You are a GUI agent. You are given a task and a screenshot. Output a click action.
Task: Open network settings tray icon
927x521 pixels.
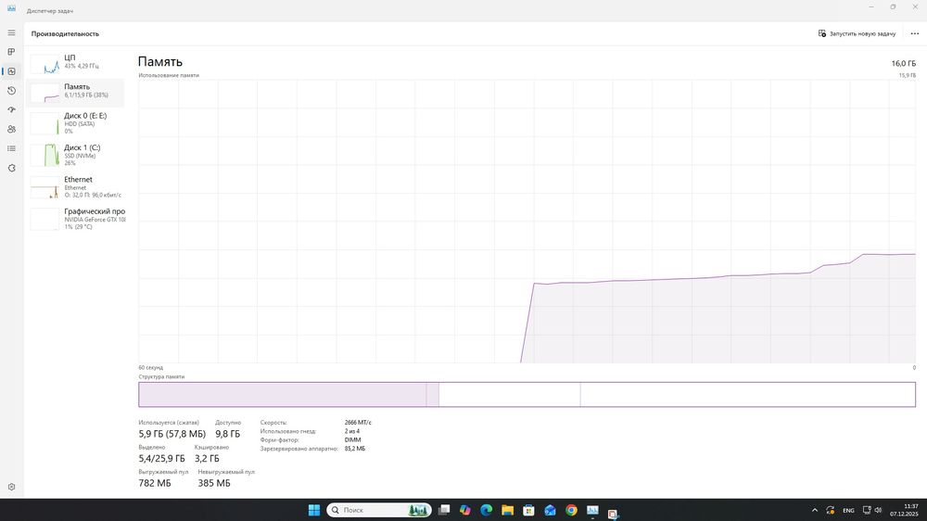[867, 510]
